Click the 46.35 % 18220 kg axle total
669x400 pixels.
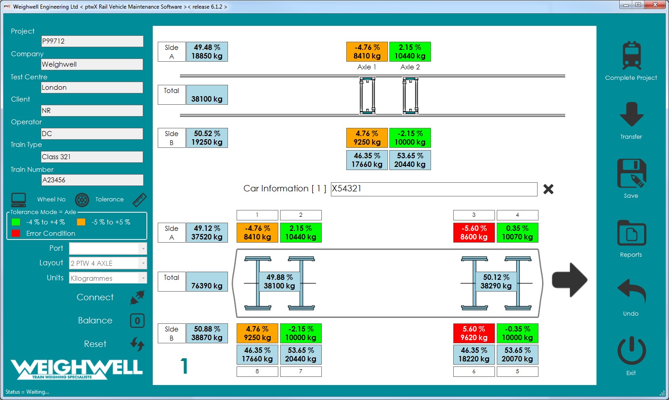pyautogui.click(x=474, y=355)
